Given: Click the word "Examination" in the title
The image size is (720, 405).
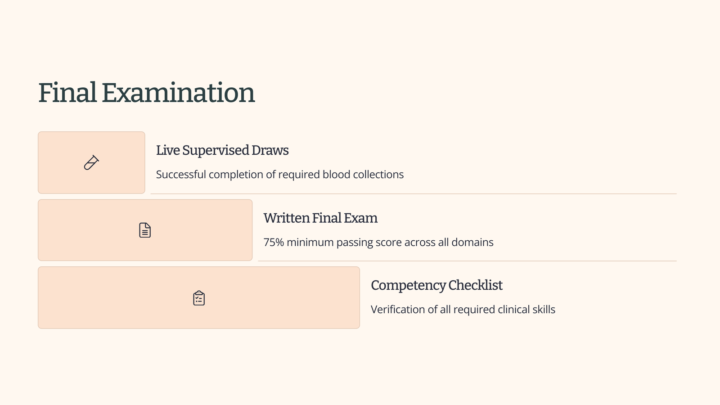Looking at the screenshot, I should pyautogui.click(x=178, y=93).
